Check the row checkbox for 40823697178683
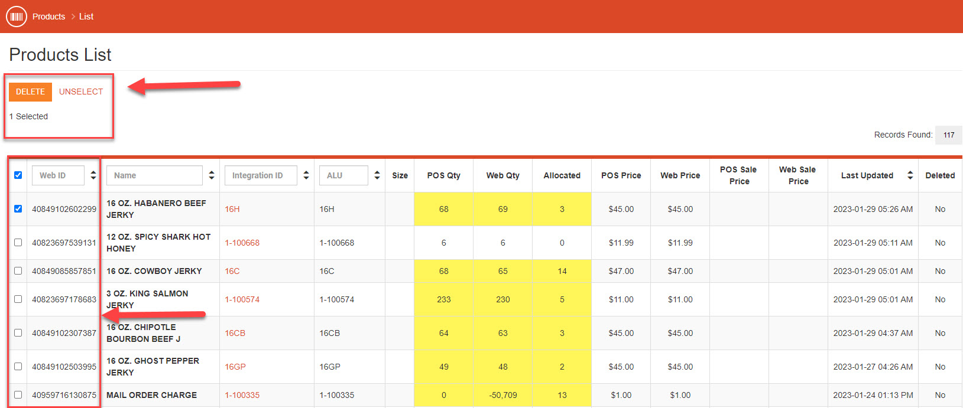Screen dimensions: 963x408 click(x=18, y=299)
